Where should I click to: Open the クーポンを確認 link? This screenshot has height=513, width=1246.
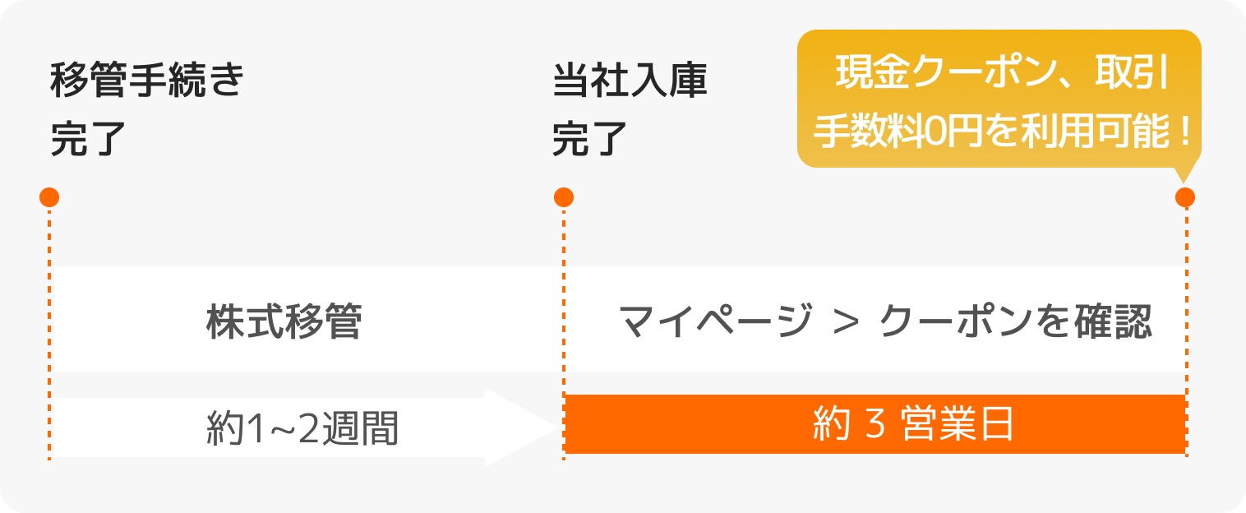click(1016, 323)
